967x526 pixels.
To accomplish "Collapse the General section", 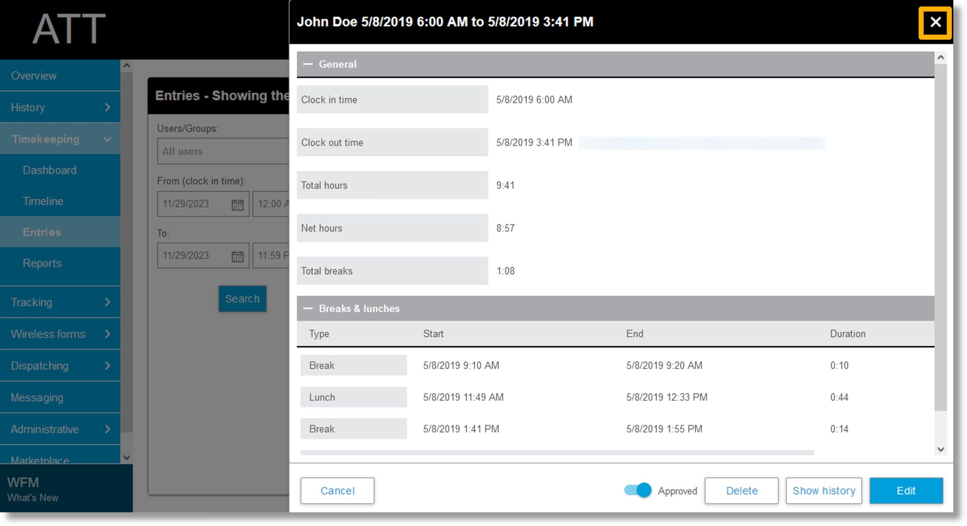I will click(x=309, y=63).
